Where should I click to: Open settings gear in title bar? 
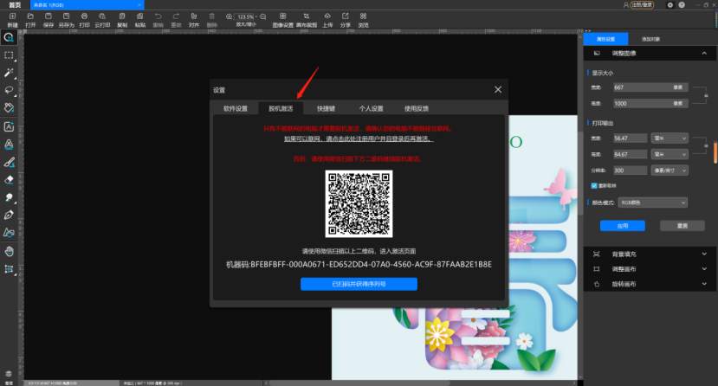coord(669,4)
